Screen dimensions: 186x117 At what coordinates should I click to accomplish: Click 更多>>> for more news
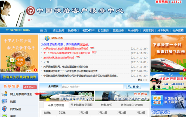[x=143, y=80]
